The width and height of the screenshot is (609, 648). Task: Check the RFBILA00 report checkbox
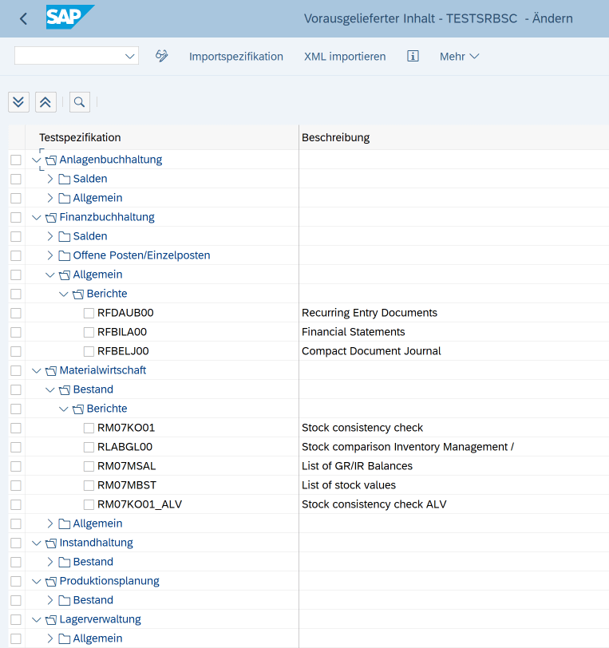(89, 332)
